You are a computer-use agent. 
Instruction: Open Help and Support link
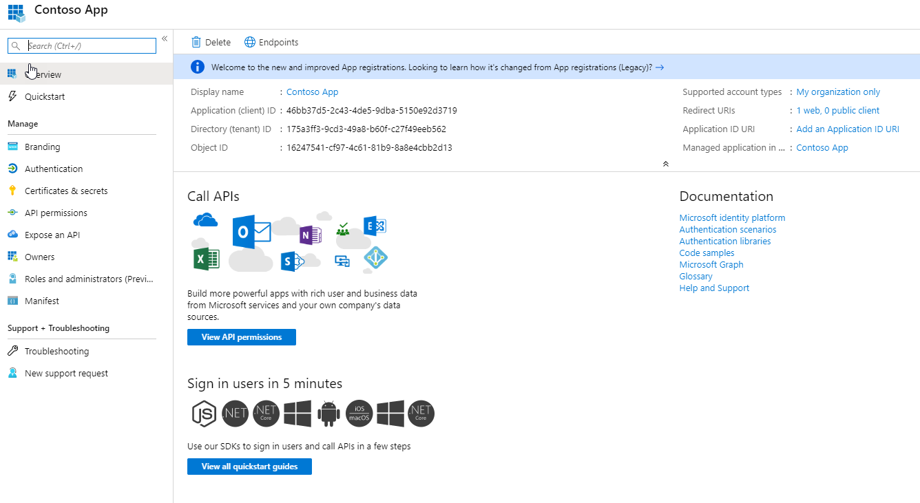point(714,288)
